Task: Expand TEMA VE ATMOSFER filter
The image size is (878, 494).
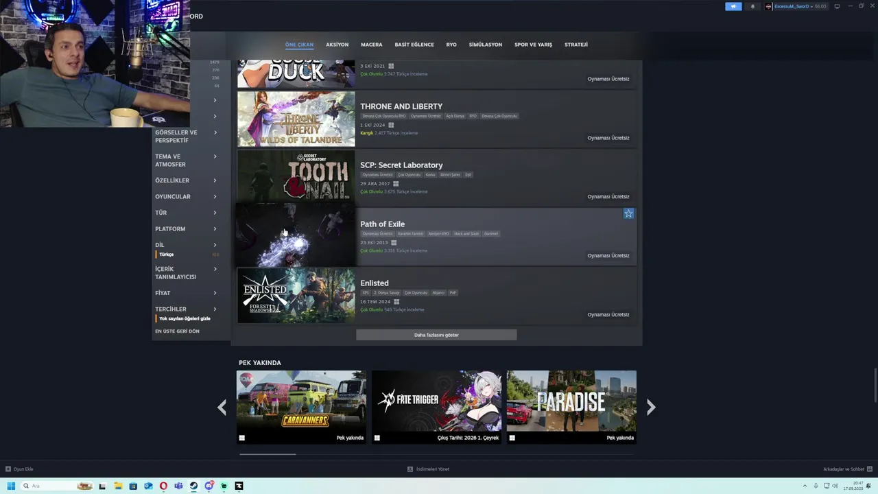Action: pyautogui.click(x=186, y=160)
